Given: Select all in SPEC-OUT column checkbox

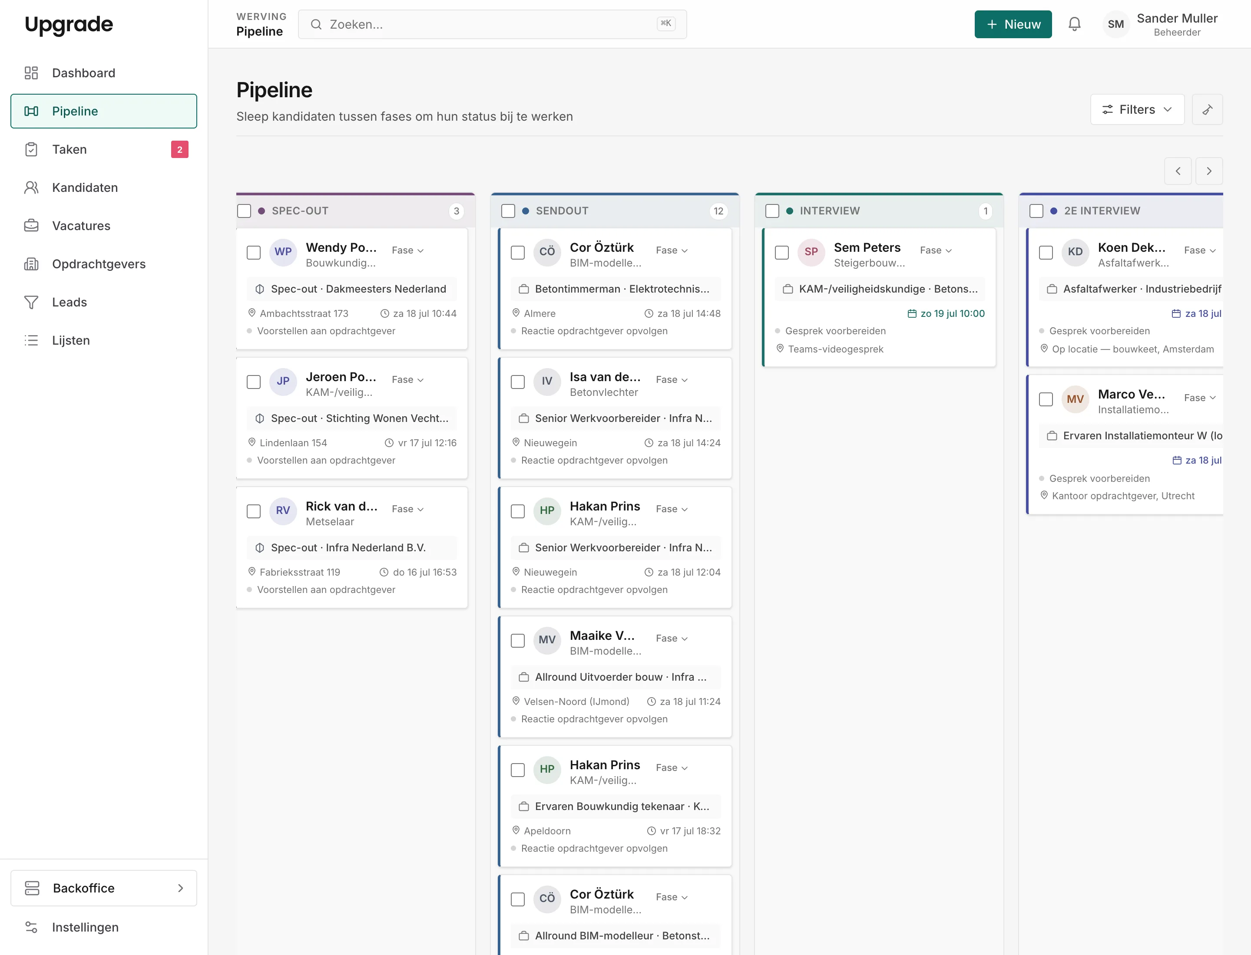Looking at the screenshot, I should point(244,211).
